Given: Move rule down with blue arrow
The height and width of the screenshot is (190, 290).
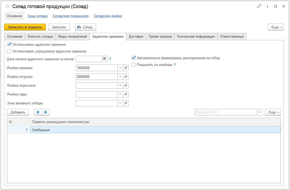Looking at the screenshot, I should click(46, 112).
